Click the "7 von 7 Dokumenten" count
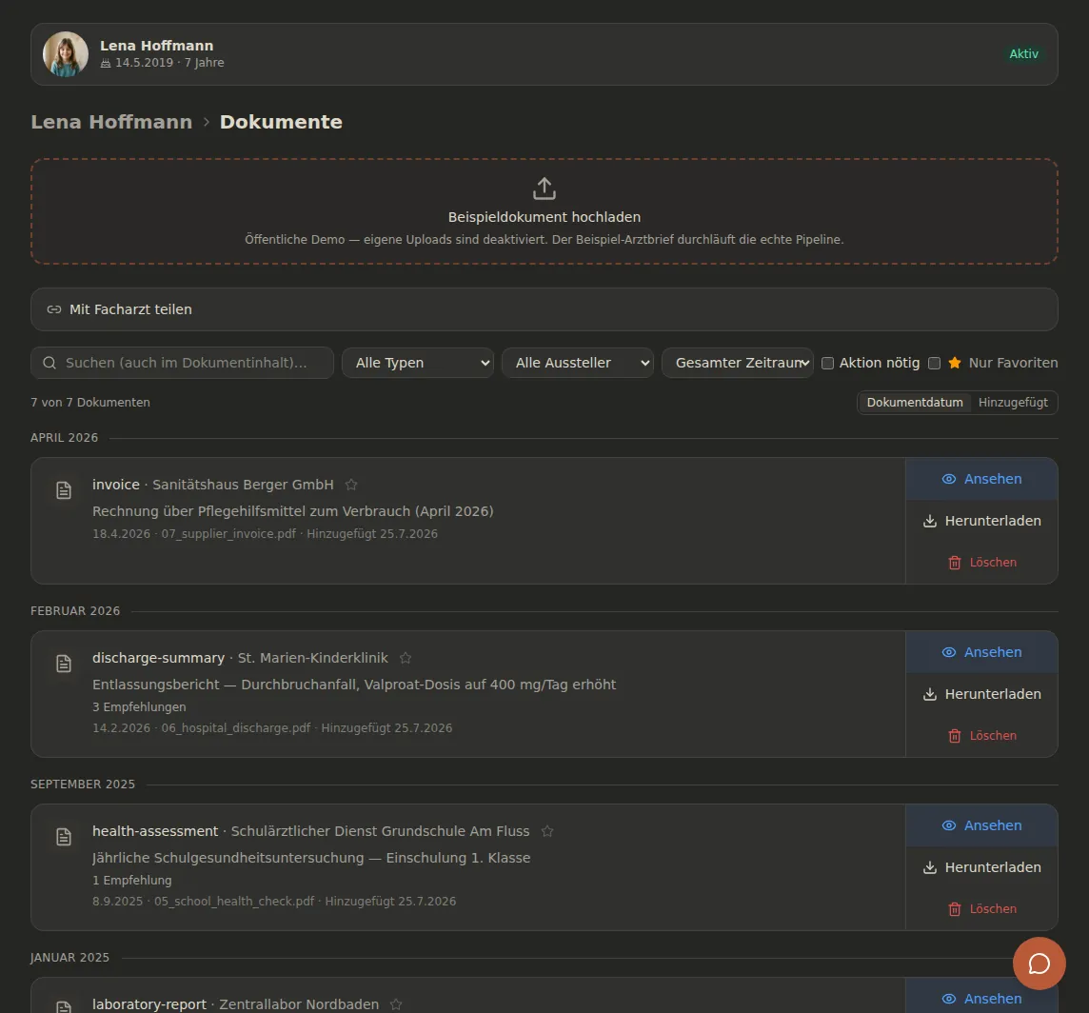This screenshot has width=1089, height=1013. [x=90, y=403]
